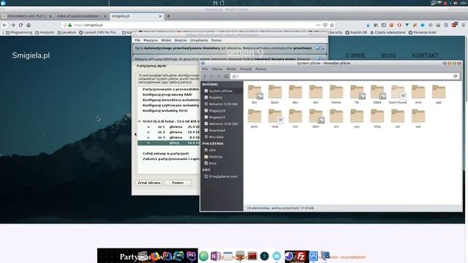
Task: Select Magazyn1 in the sidebar
Action: coord(222,117)
